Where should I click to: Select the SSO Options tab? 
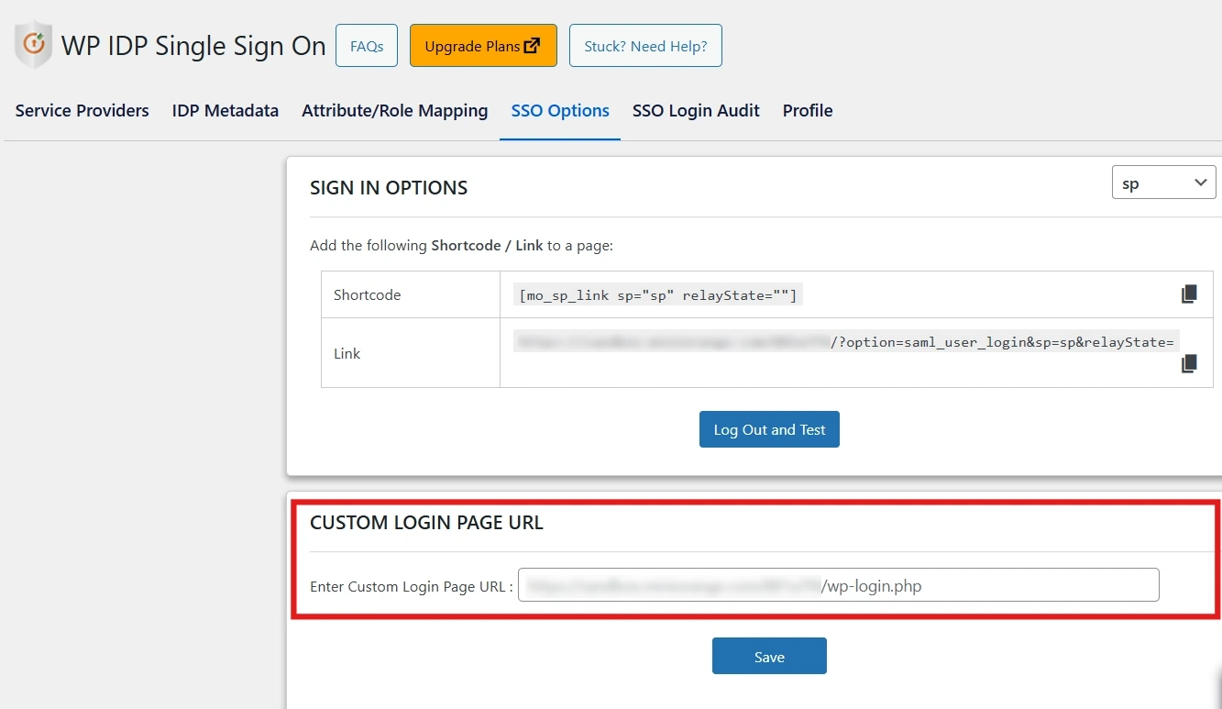pyautogui.click(x=560, y=111)
